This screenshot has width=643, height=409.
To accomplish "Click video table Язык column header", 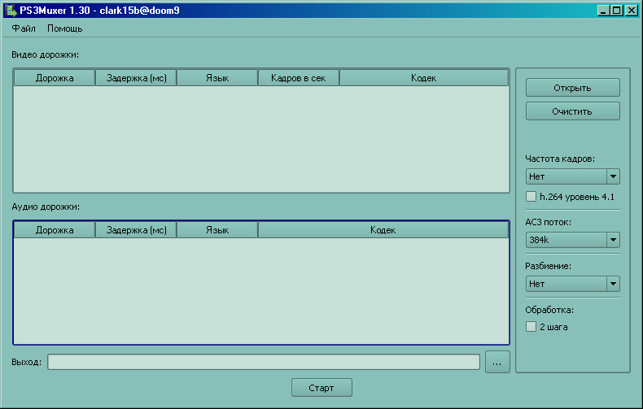I will tap(217, 78).
